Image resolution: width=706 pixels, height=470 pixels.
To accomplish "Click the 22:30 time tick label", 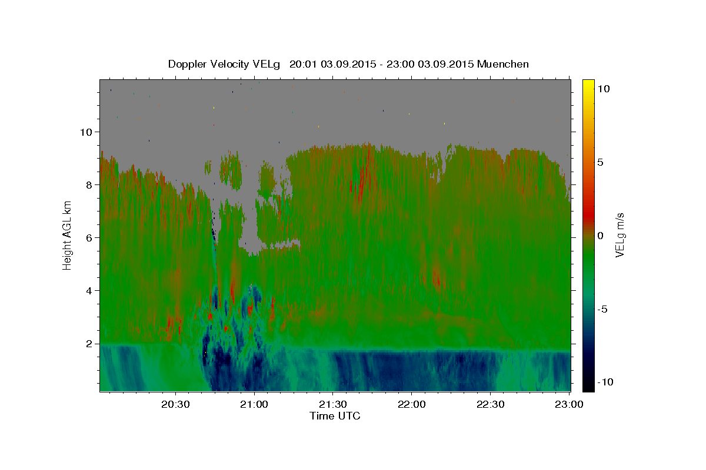I will pos(490,404).
